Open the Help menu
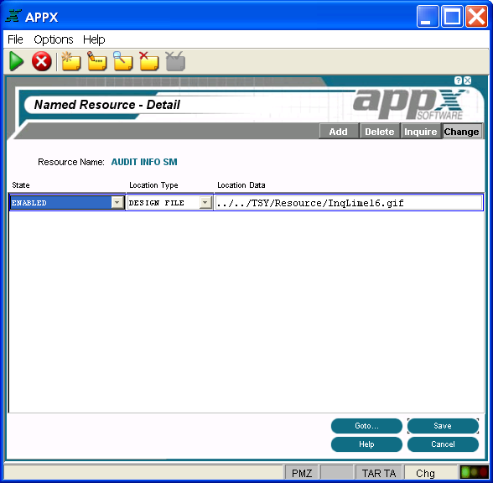 pyautogui.click(x=94, y=39)
